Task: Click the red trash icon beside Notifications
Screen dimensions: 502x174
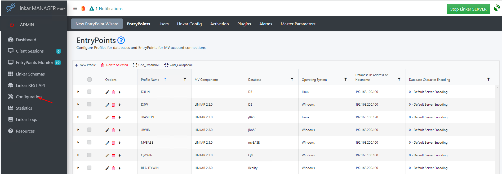Action: tap(83, 9)
